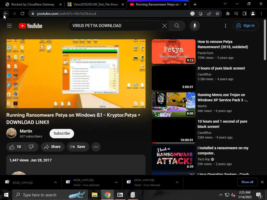This screenshot has width=267, height=200.
Task: Click Show all downloads
Action: (x=247, y=182)
